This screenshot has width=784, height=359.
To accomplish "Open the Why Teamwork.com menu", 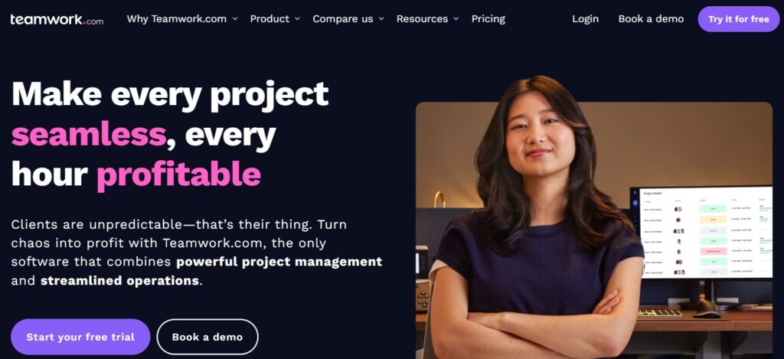I will [x=177, y=19].
